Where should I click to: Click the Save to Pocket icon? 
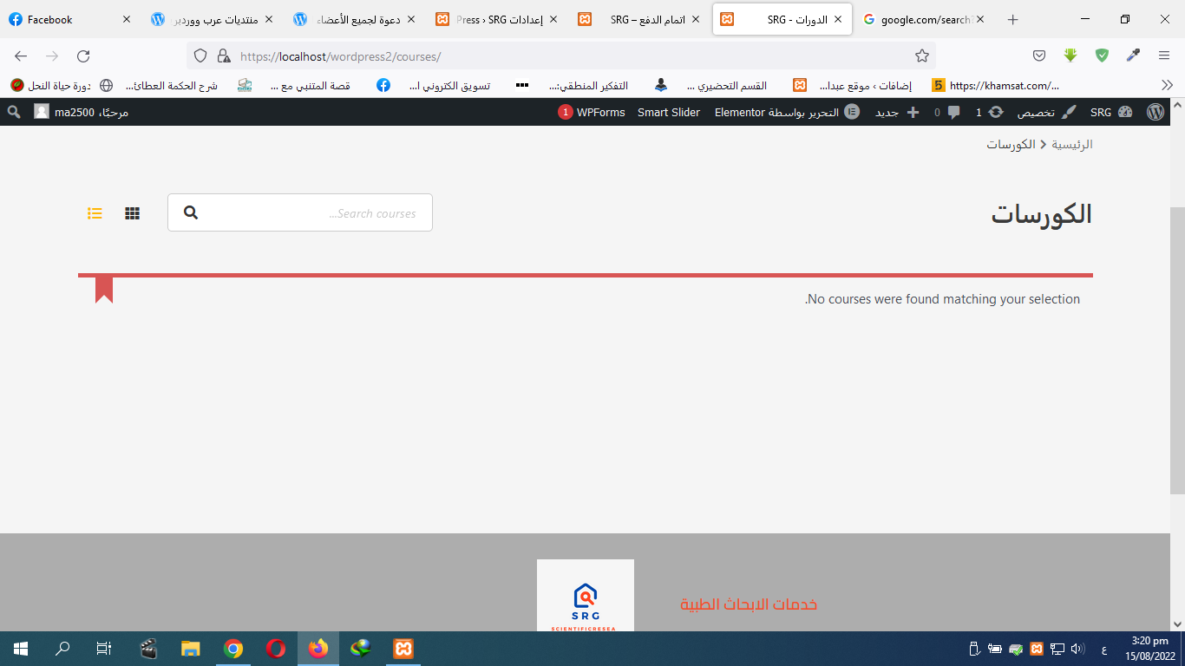1039,55
